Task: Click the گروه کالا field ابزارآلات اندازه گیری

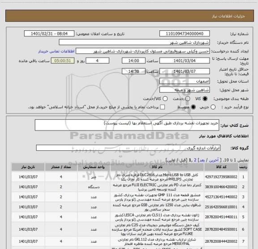Action: (128, 148)
